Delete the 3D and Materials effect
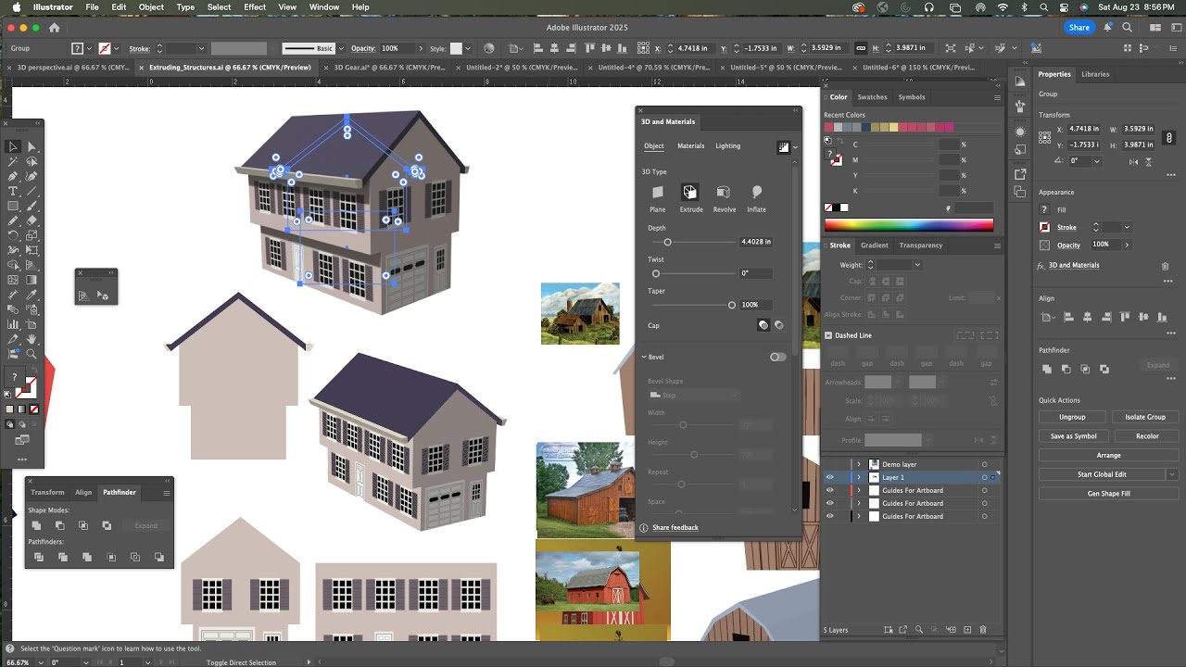 click(x=1165, y=266)
